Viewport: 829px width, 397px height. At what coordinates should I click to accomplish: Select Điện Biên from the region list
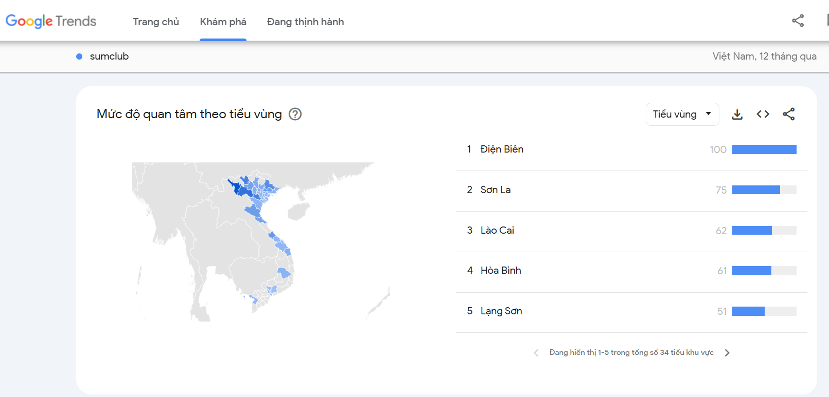tap(503, 149)
